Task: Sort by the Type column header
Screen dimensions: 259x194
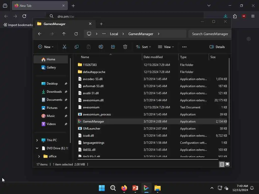Action: point(193,57)
